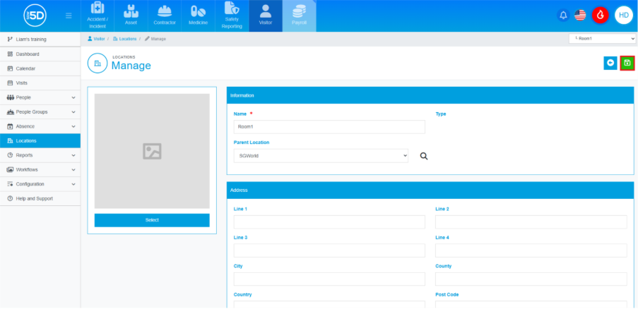The height and width of the screenshot is (309, 638).
Task: Click the location image placeholder thumbnail
Action: (x=152, y=151)
